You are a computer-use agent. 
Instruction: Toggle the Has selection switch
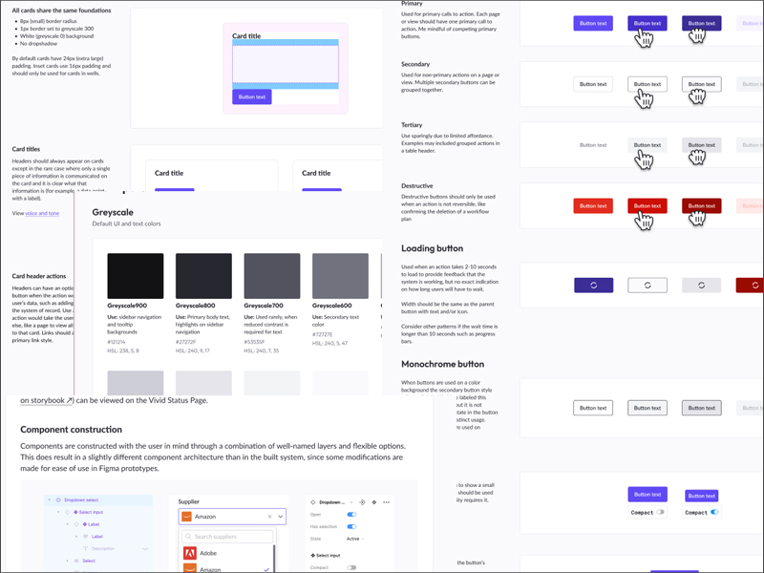[x=351, y=526]
